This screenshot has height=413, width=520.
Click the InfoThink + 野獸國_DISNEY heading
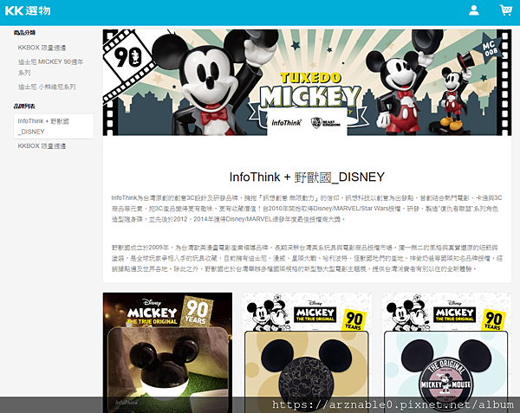coord(307,177)
